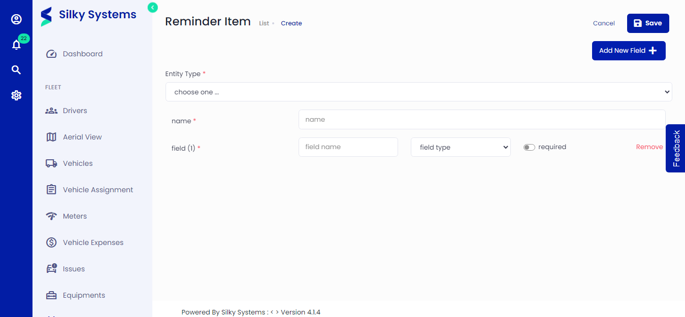View the notifications bell with 22 alerts
Viewport: 685px width, 317px height.
pos(16,45)
